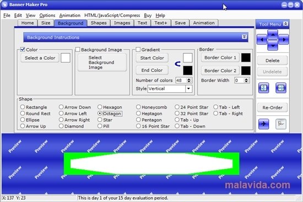Viewport: 303px width, 202px height.
Task: Enable the Gradient checkbox
Action: coord(138,49)
